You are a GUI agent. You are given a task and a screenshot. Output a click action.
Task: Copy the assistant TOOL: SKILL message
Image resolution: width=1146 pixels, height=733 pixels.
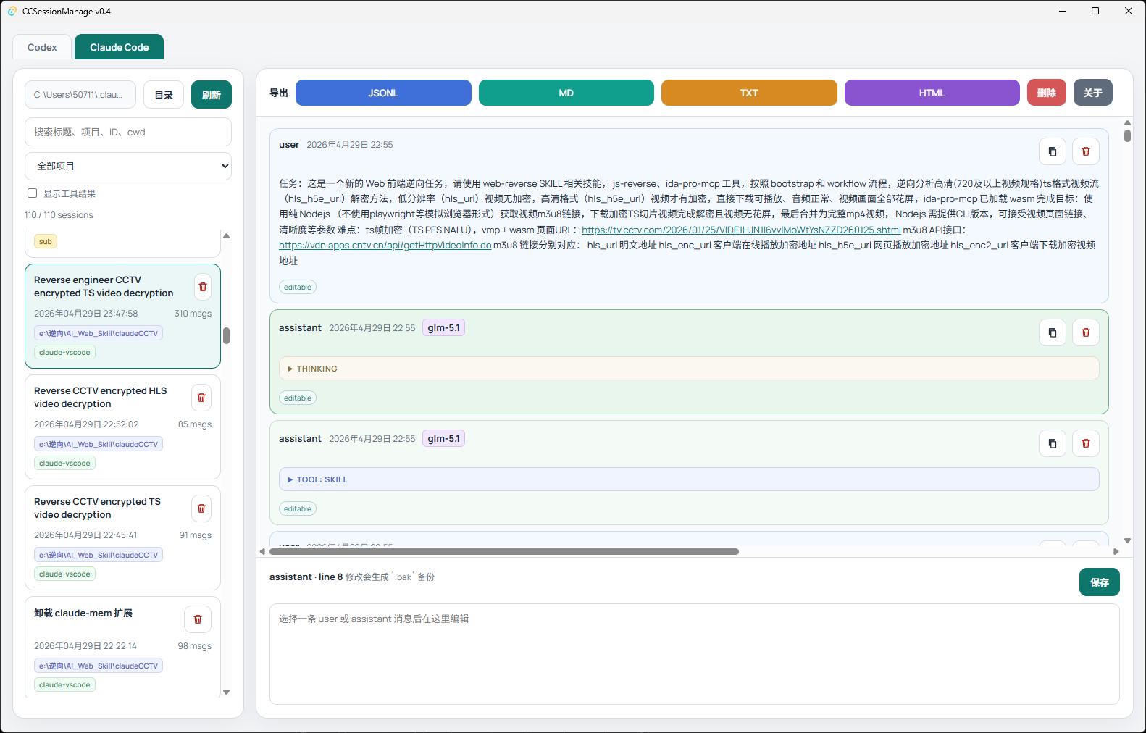tap(1053, 443)
